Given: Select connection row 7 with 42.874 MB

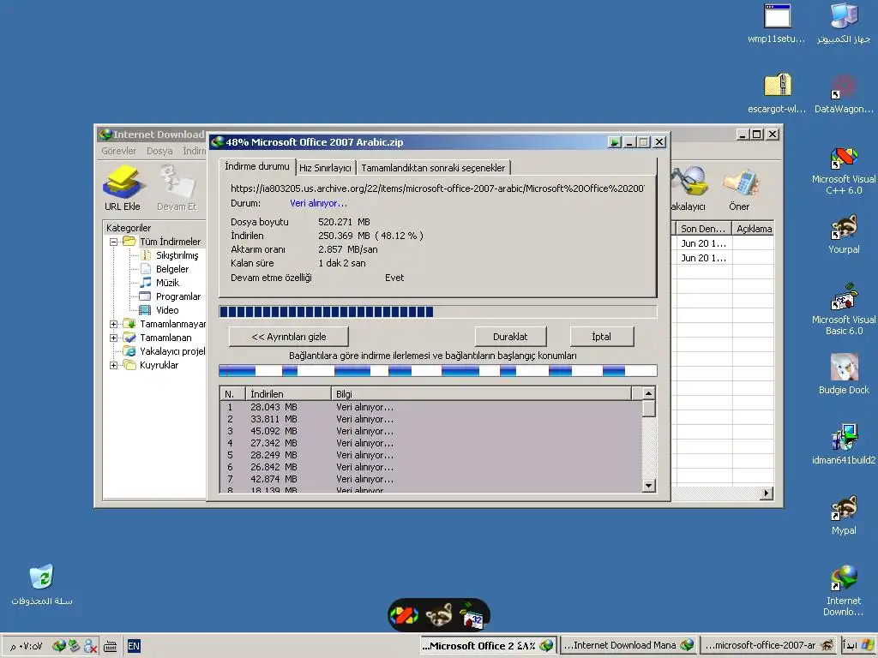Looking at the screenshot, I should pyautogui.click(x=430, y=480).
